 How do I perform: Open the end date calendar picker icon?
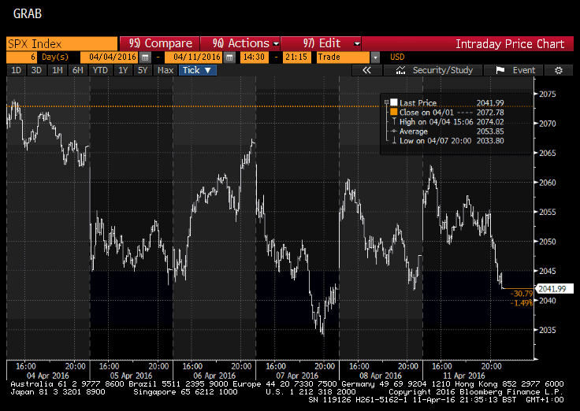[229, 57]
